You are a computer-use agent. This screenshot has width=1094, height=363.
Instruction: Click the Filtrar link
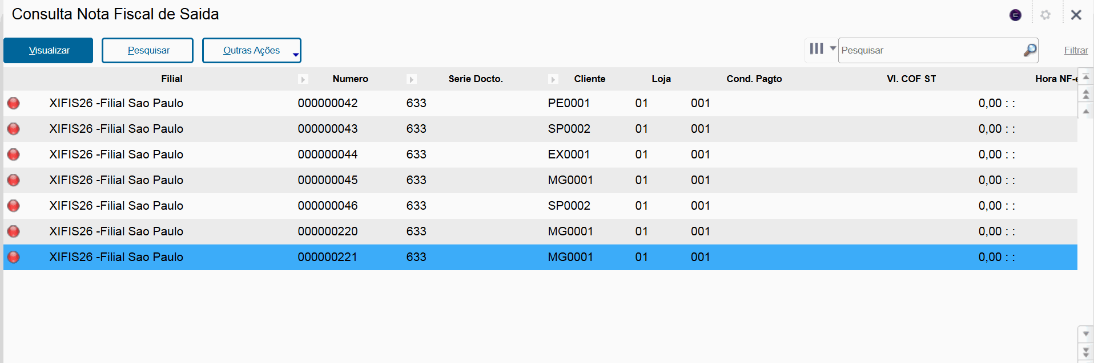click(1076, 51)
